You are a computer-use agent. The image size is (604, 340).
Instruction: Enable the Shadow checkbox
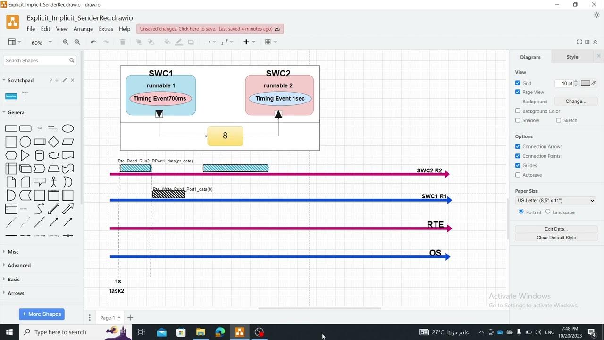click(518, 120)
